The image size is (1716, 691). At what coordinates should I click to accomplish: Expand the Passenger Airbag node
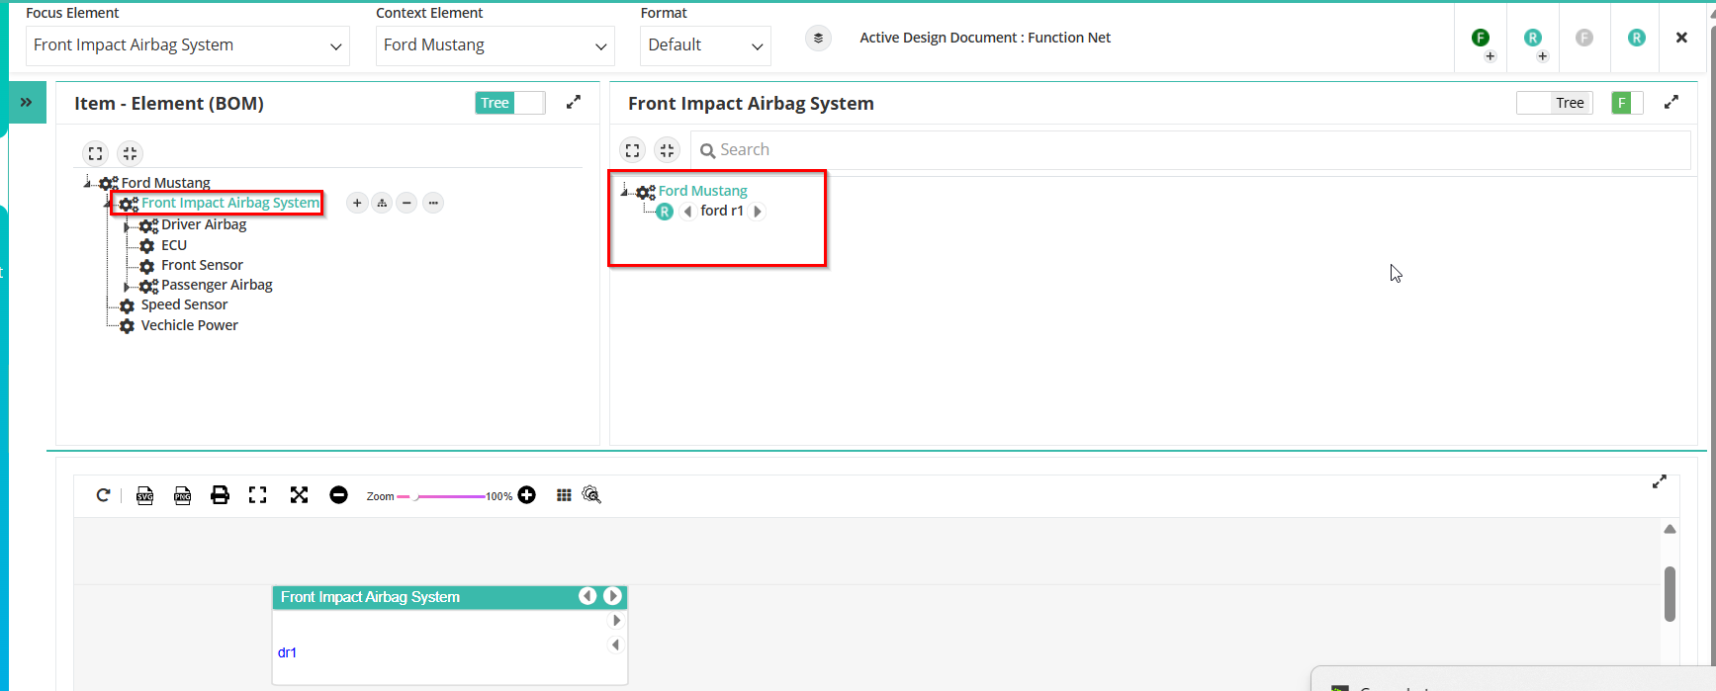point(127,287)
